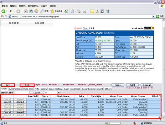
Task: Click the Sell button
Action: pyautogui.click(x=27, y=85)
